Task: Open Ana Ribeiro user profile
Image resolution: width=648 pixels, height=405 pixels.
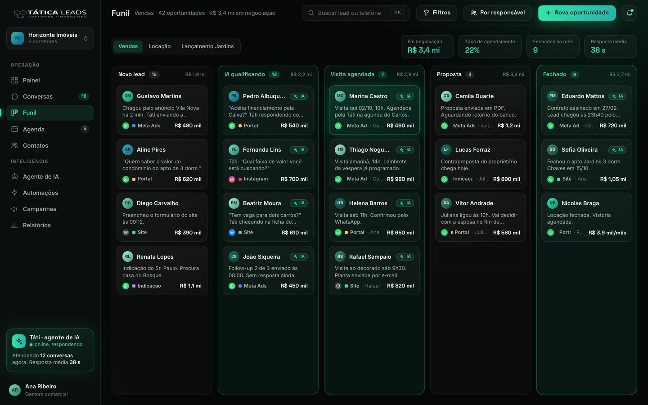Action: point(50,390)
